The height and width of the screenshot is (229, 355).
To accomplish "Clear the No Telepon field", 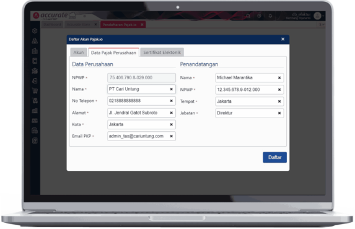I will click(x=172, y=101).
